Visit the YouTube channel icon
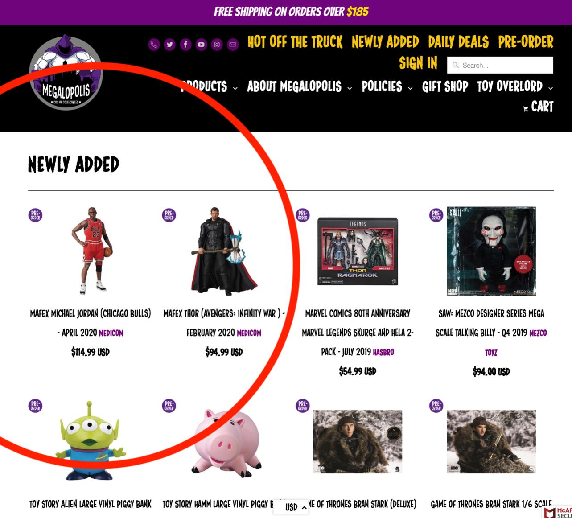This screenshot has width=572, height=518. pos(201,45)
